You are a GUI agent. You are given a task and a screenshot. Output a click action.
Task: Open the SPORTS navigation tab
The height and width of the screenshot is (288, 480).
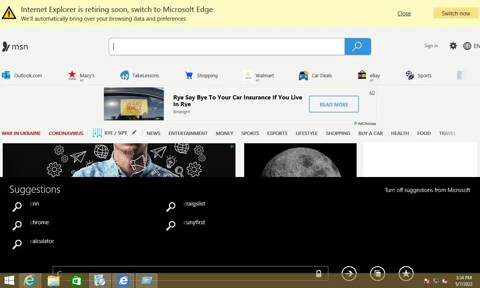pos(250,133)
